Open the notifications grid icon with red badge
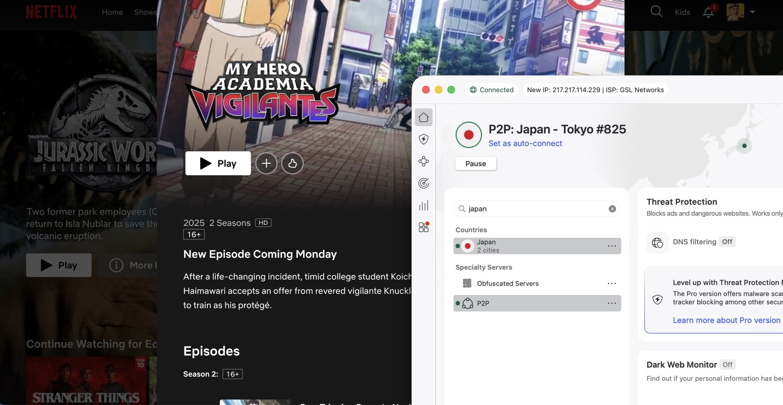The height and width of the screenshot is (405, 783). (424, 227)
